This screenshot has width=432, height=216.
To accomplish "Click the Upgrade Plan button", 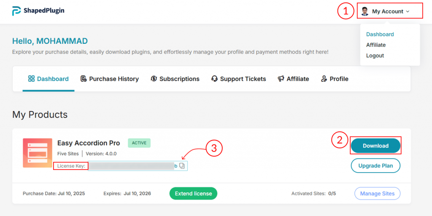I will click(x=375, y=165).
